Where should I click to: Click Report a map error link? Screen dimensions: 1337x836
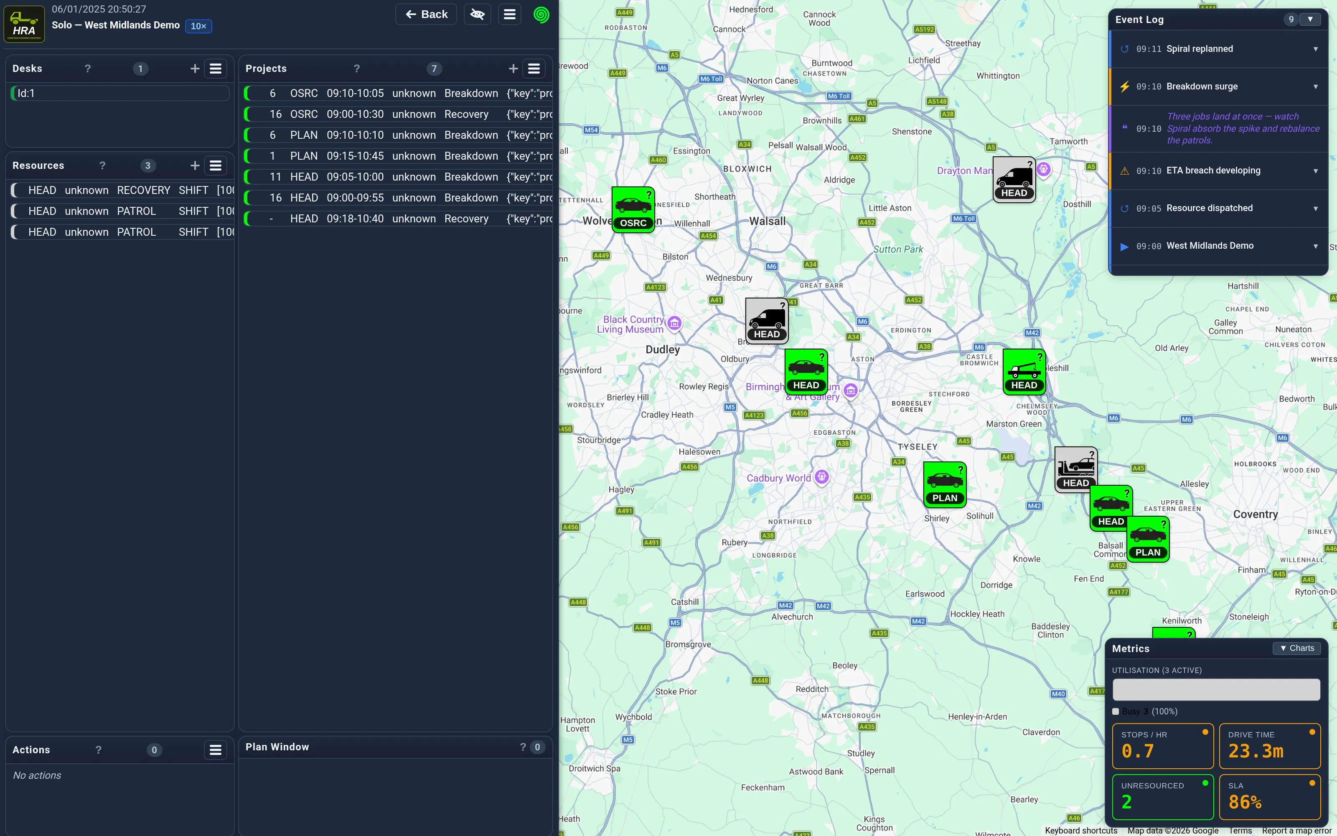1296,831
